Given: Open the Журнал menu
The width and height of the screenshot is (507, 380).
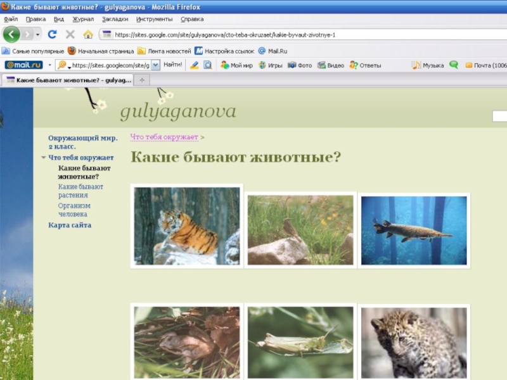Looking at the screenshot, I should point(83,19).
